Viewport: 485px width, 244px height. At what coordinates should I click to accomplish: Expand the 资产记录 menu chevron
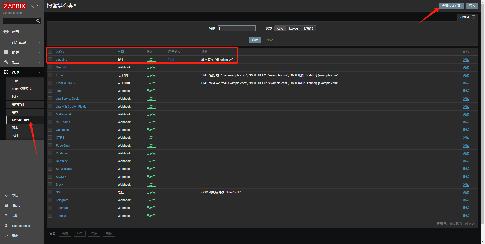[40, 42]
